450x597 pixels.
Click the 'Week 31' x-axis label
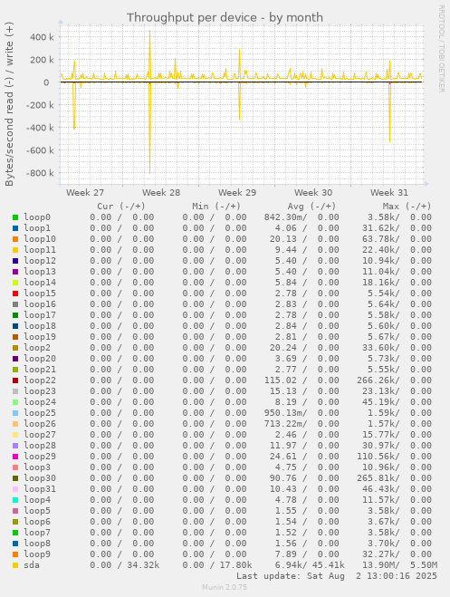389,193
